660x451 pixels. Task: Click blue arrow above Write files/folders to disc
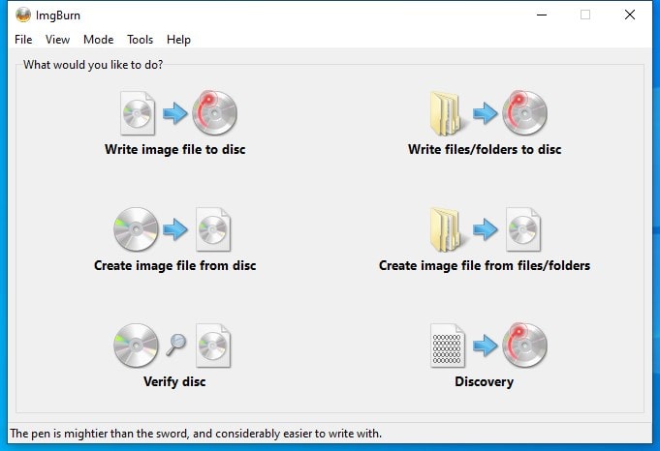click(x=486, y=112)
